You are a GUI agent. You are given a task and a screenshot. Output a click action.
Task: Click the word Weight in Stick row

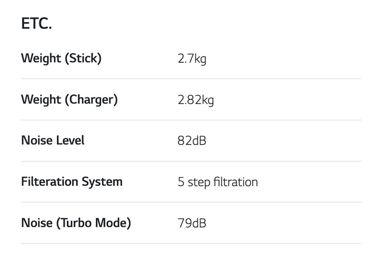(41, 58)
